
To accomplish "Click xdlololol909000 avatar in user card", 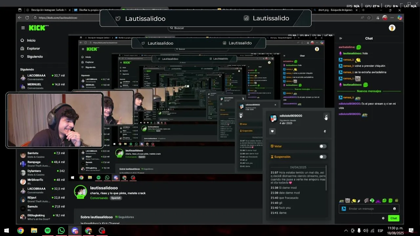I will pyautogui.click(x=273, y=118).
